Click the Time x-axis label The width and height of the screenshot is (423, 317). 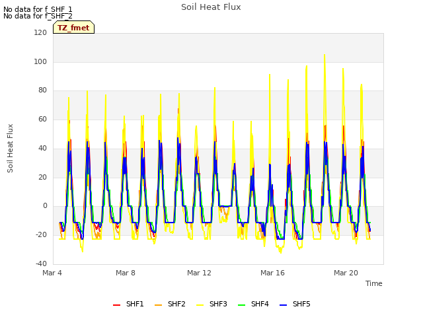click(x=374, y=283)
